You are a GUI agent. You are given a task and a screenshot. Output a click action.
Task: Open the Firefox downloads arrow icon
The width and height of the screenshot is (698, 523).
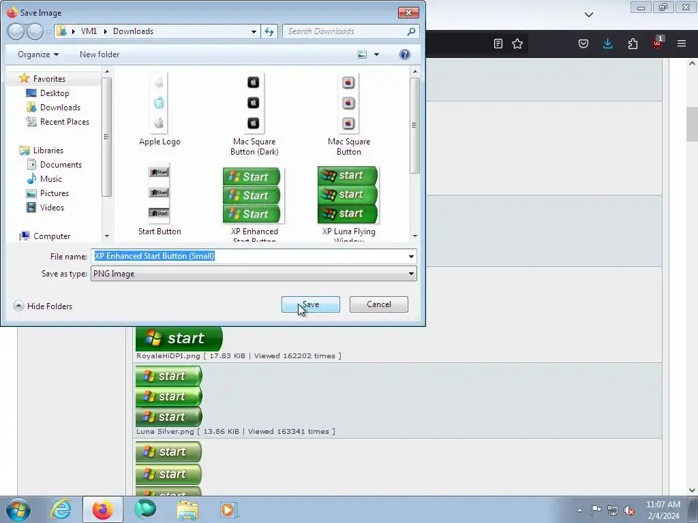click(607, 44)
